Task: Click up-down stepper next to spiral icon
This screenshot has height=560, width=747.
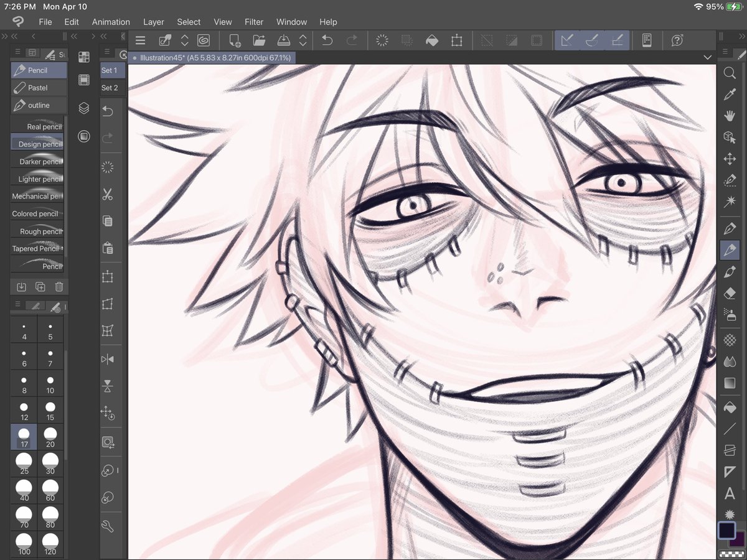Action: tap(184, 40)
